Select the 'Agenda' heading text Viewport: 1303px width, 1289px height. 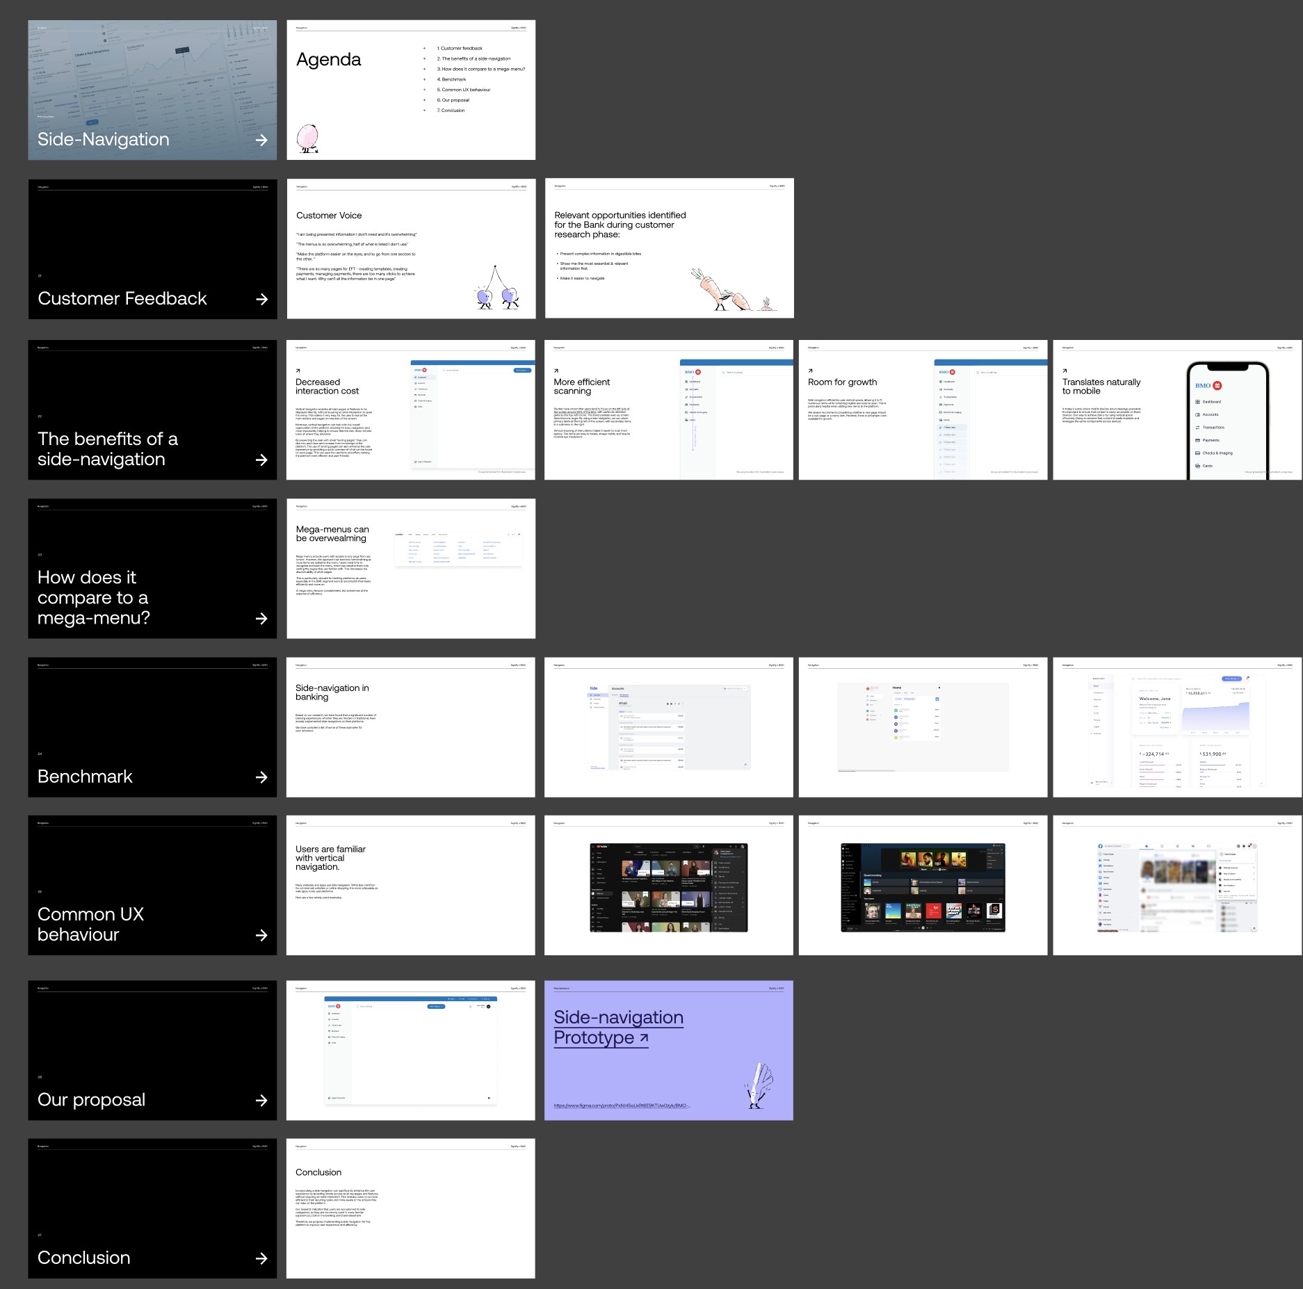328,60
